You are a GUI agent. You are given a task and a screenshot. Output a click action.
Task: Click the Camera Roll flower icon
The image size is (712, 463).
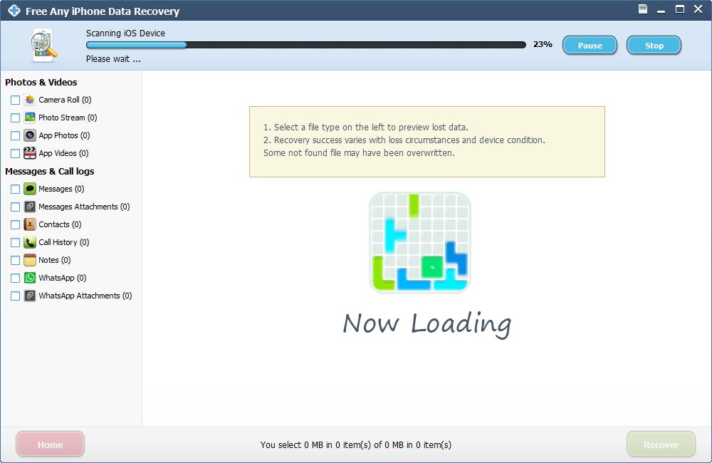30,100
